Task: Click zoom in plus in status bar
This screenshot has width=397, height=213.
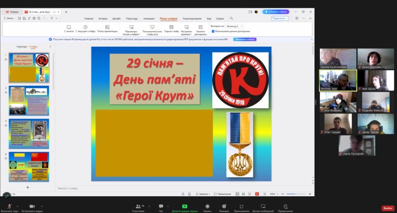Action: (x=310, y=194)
